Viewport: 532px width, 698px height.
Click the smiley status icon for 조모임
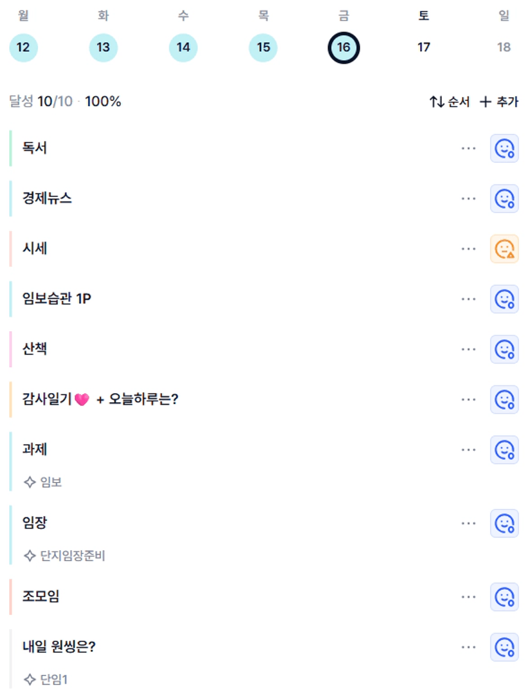tap(504, 596)
